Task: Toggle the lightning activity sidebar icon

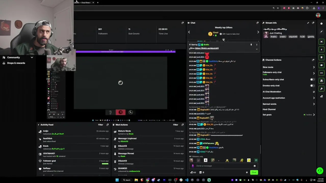Action: 321,50
